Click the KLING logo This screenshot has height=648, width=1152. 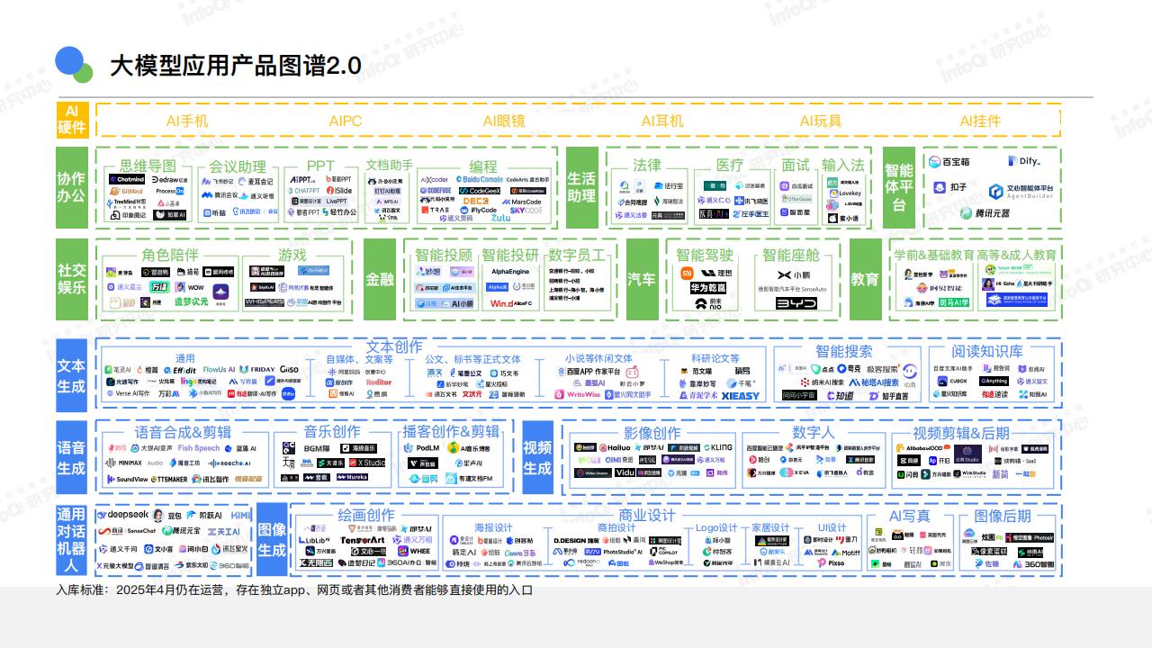pyautogui.click(x=718, y=447)
